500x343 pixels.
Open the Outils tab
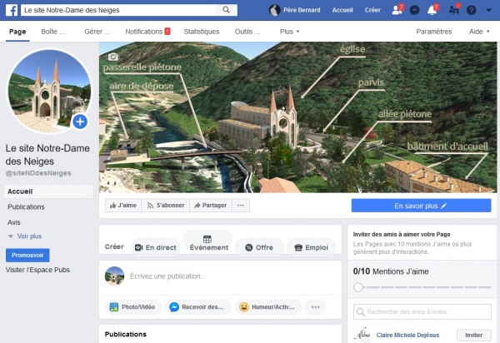[247, 32]
